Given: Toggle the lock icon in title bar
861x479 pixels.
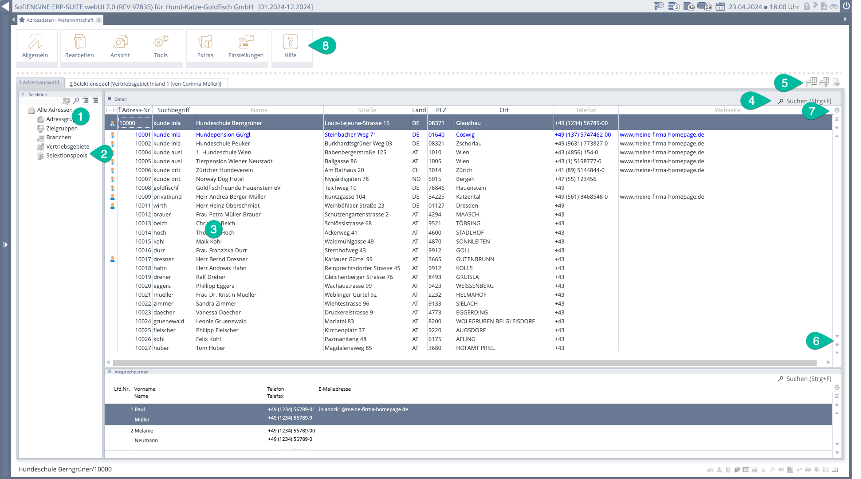Looking at the screenshot, I should 806,7.
